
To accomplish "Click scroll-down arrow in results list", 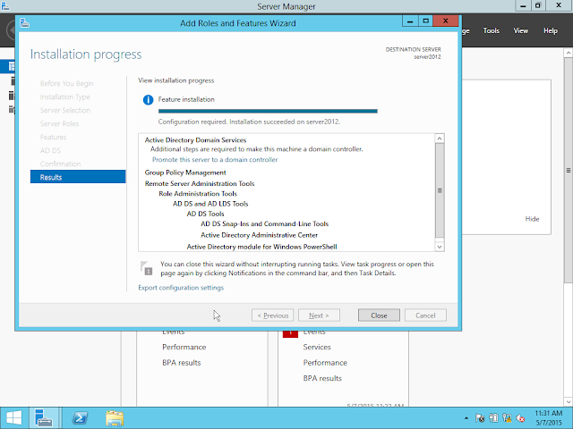I will click(x=440, y=247).
